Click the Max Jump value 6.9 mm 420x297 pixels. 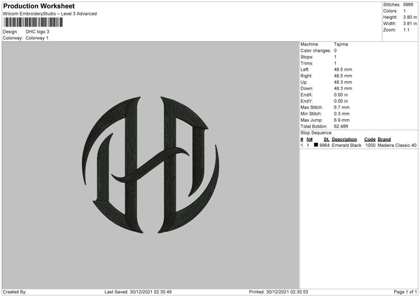pos(342,120)
